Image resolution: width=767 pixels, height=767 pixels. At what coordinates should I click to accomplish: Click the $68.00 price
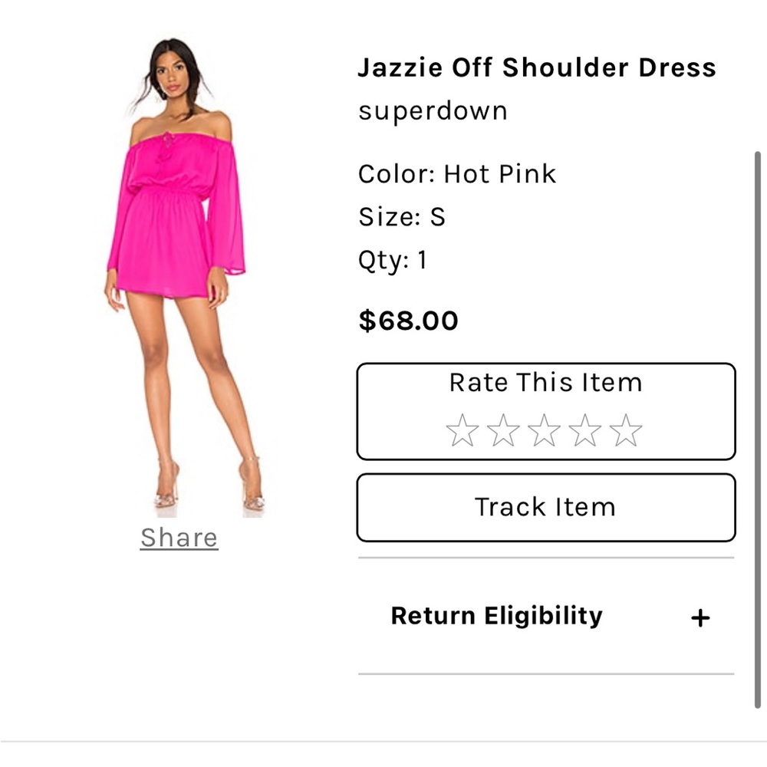pyautogui.click(x=408, y=321)
